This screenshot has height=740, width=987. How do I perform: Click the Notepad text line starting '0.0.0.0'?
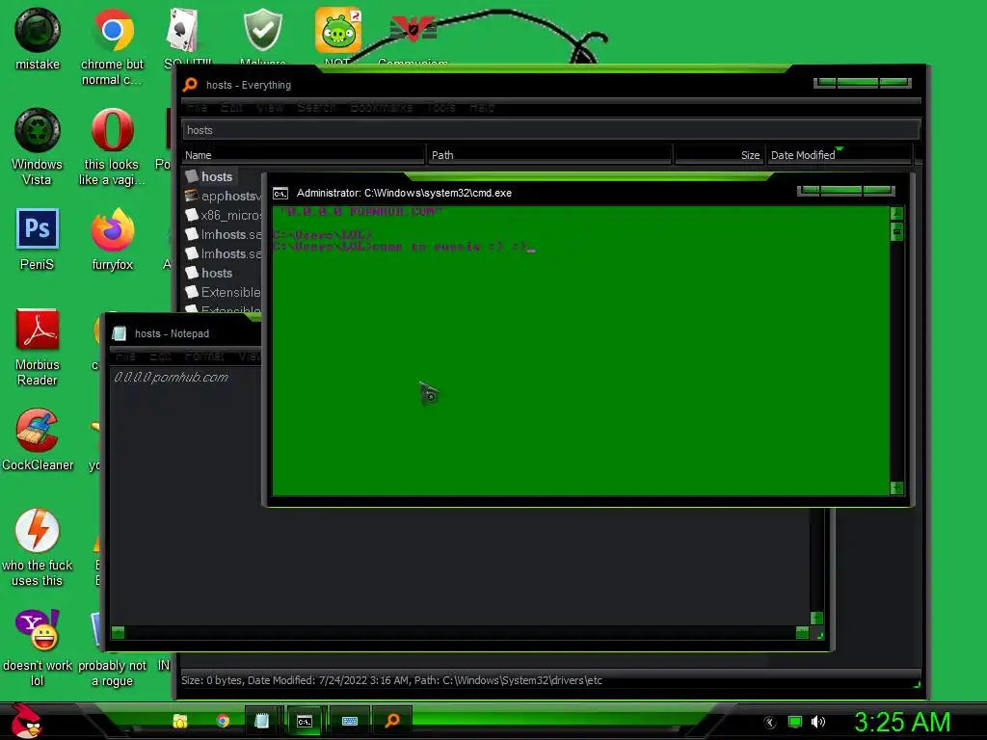172,377
